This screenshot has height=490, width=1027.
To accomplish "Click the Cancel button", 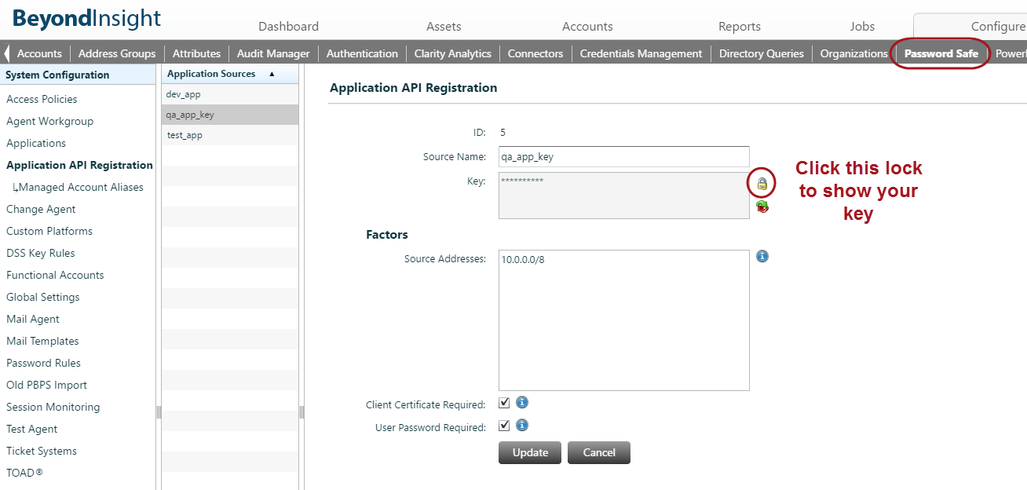I will click(598, 452).
